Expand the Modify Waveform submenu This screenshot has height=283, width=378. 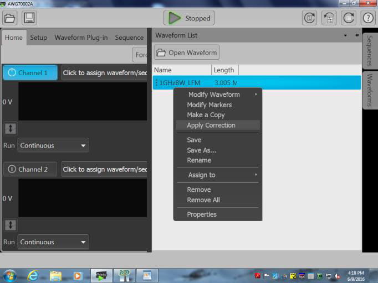(217, 95)
